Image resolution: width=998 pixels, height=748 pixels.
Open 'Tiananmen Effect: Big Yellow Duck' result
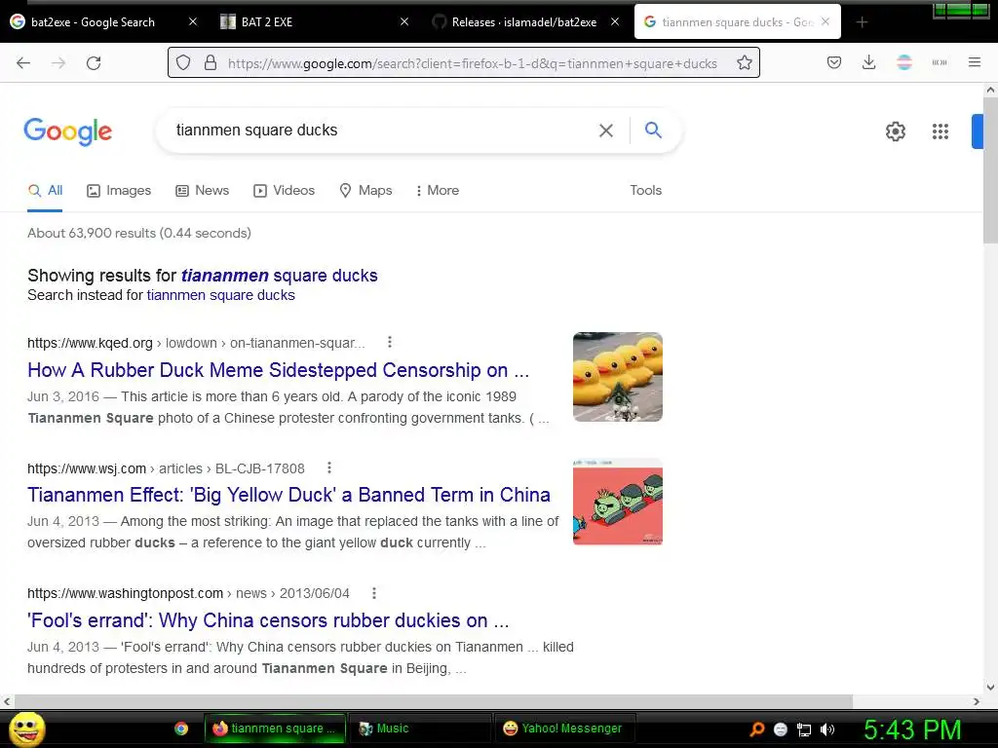(x=288, y=495)
